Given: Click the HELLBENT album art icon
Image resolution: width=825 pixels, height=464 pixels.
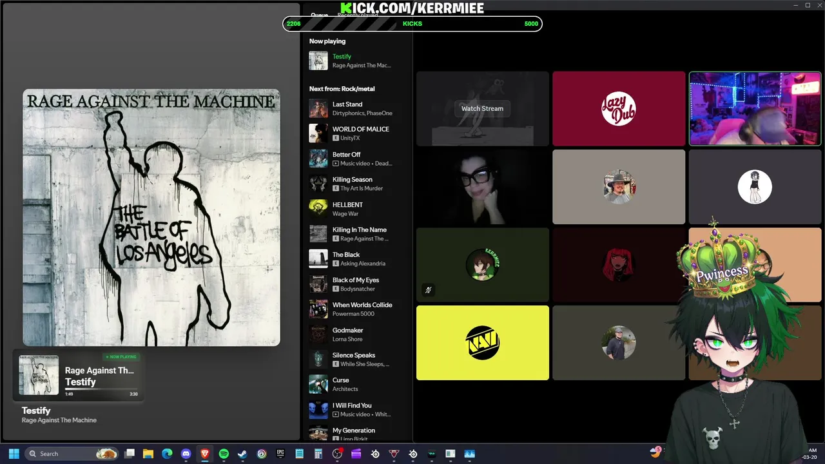Looking at the screenshot, I should click(318, 209).
